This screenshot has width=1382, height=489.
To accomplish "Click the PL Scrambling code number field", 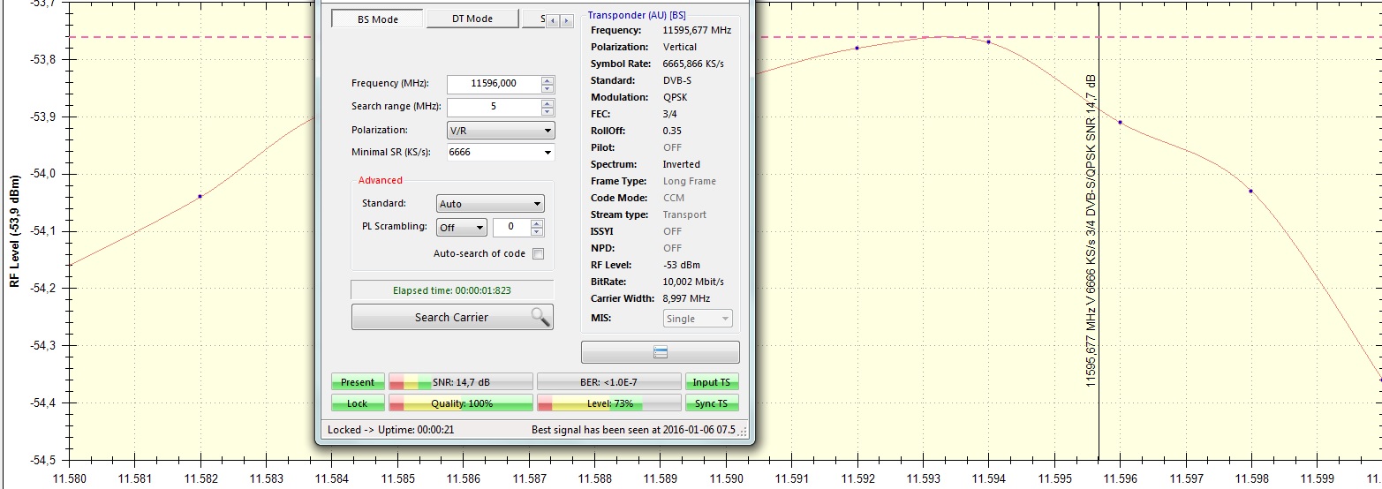I will click(511, 227).
